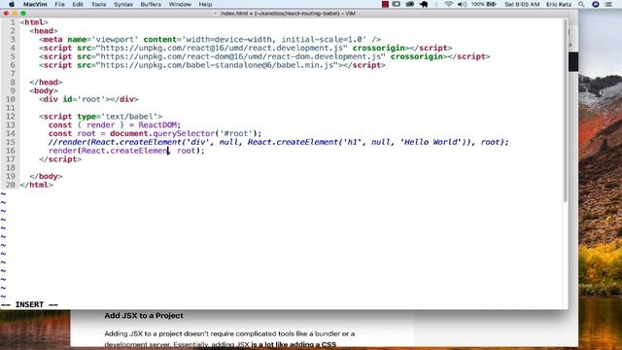Open the MacVim application menu
622x350 pixels.
pos(35,4)
